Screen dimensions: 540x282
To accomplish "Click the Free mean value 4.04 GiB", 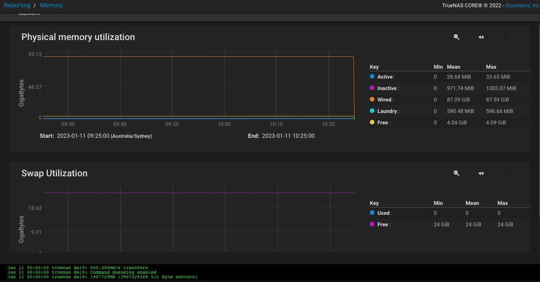I will tap(457, 122).
